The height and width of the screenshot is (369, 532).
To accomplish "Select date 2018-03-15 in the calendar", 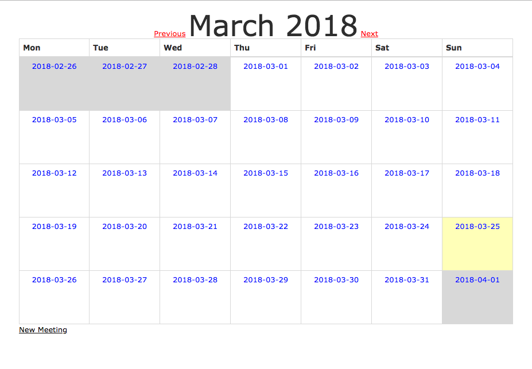I will coord(265,173).
